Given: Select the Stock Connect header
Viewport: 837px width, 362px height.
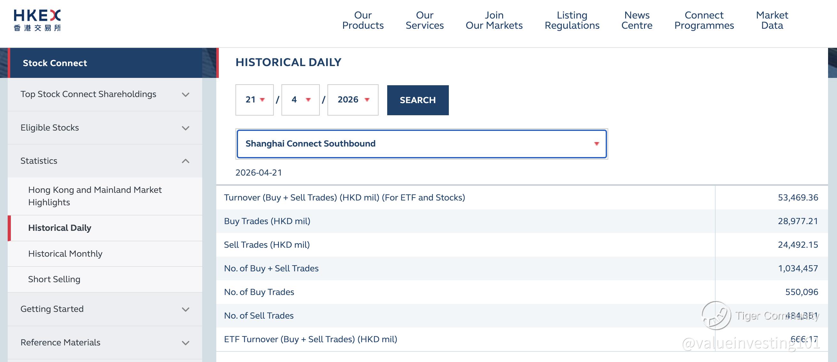Looking at the screenshot, I should pyautogui.click(x=55, y=63).
